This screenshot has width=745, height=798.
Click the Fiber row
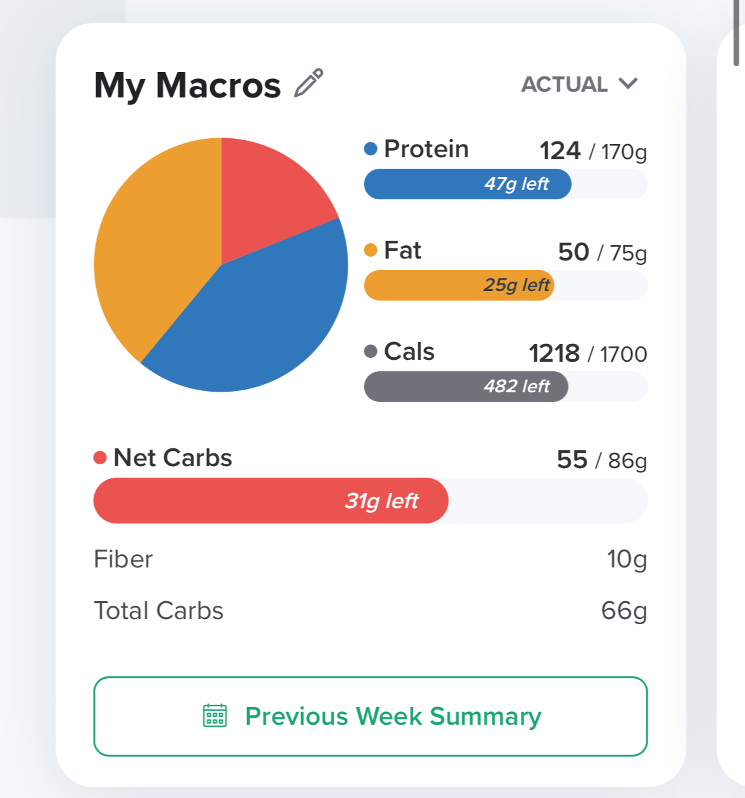(370, 559)
